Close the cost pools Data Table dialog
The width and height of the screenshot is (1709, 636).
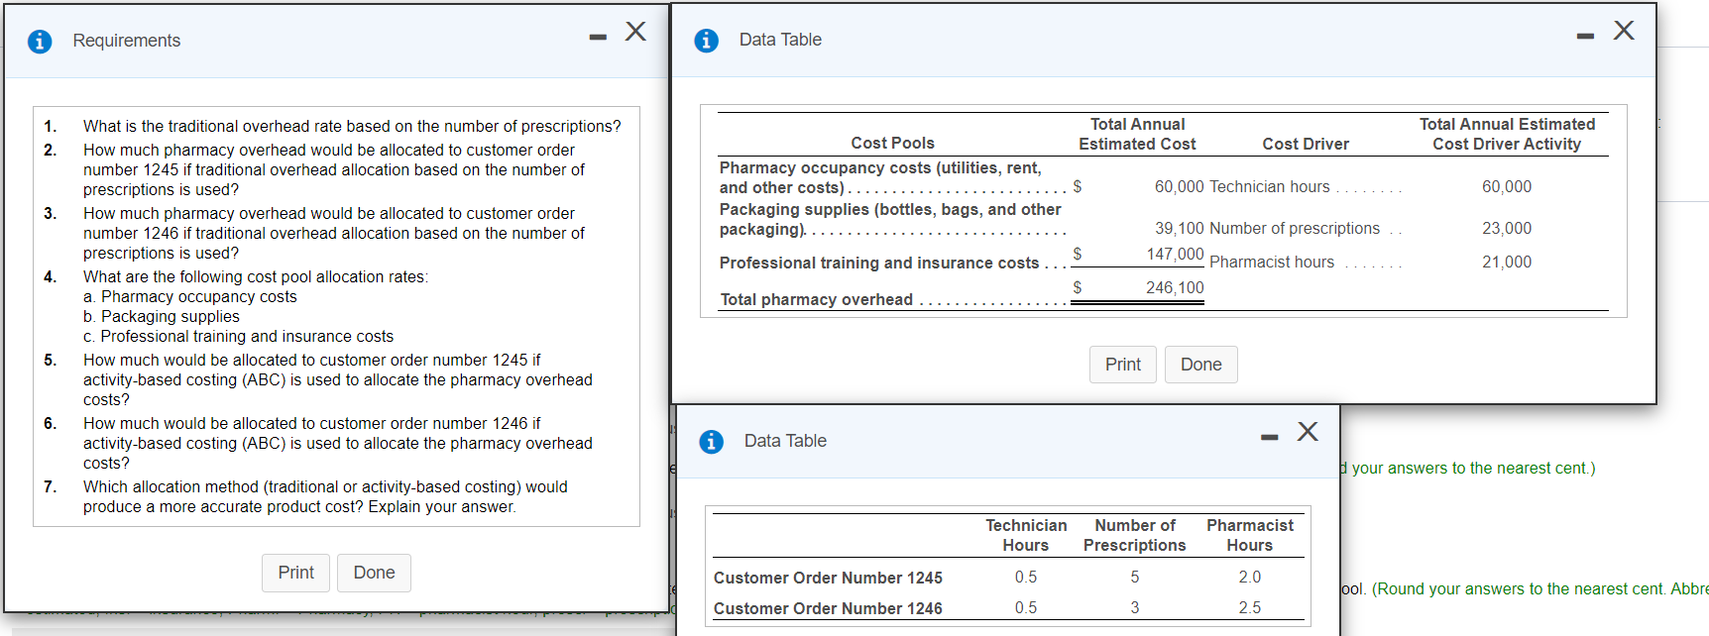1624,31
